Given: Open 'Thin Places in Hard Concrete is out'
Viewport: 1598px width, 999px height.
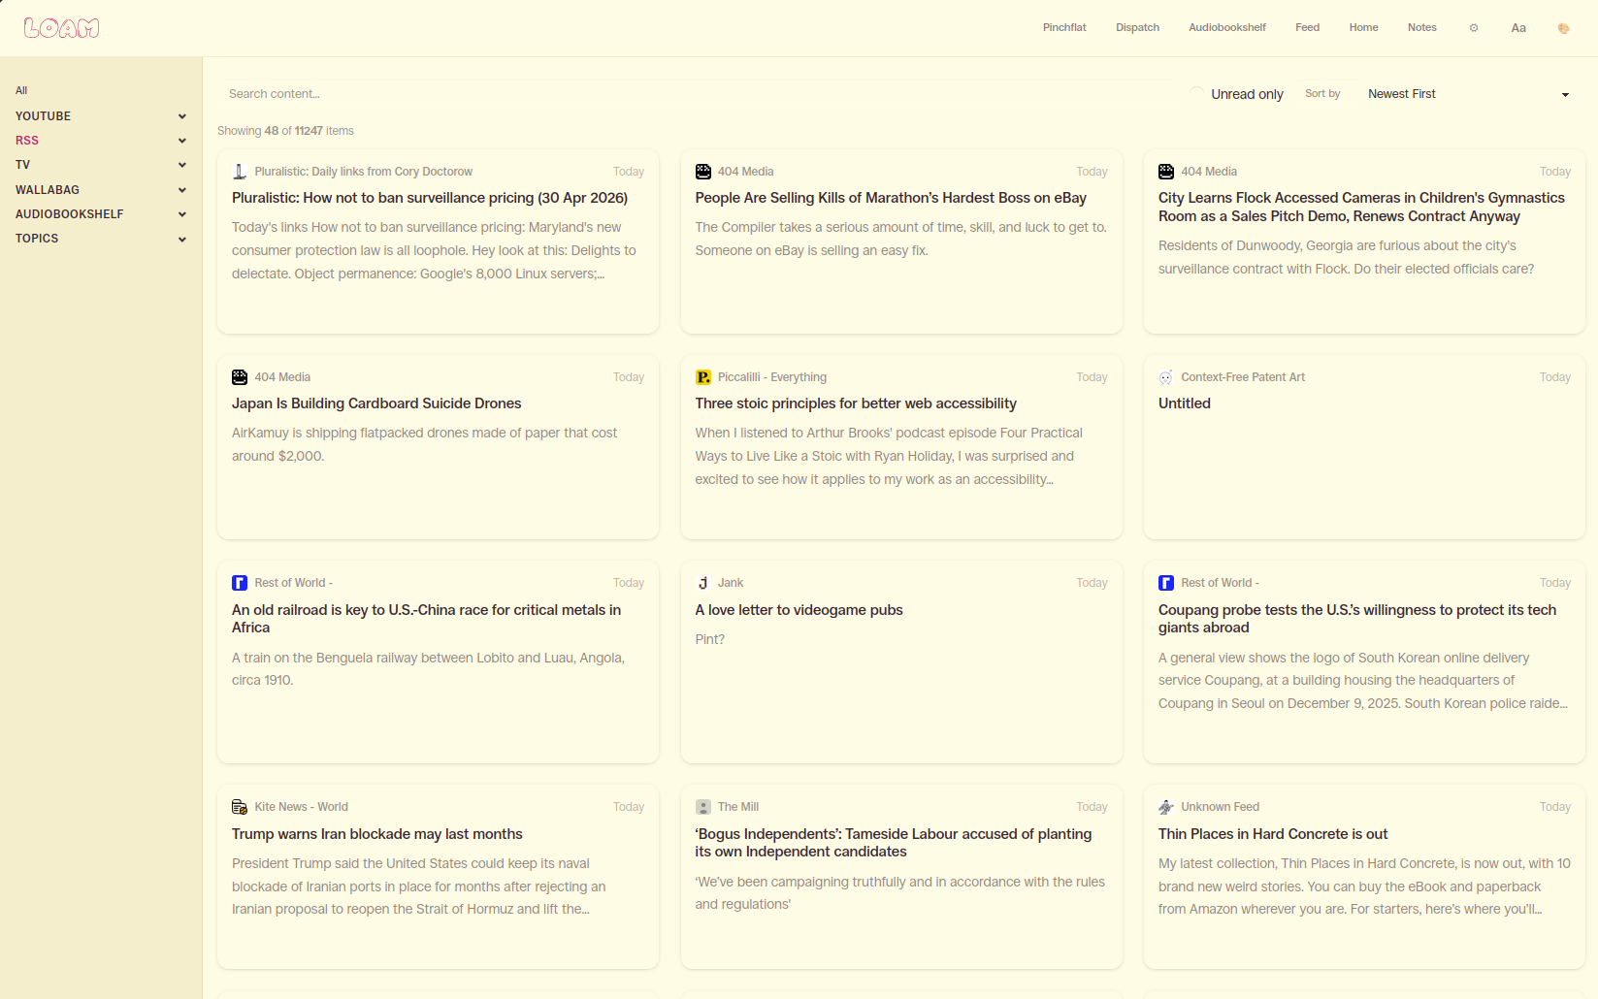Looking at the screenshot, I should click(x=1272, y=834).
